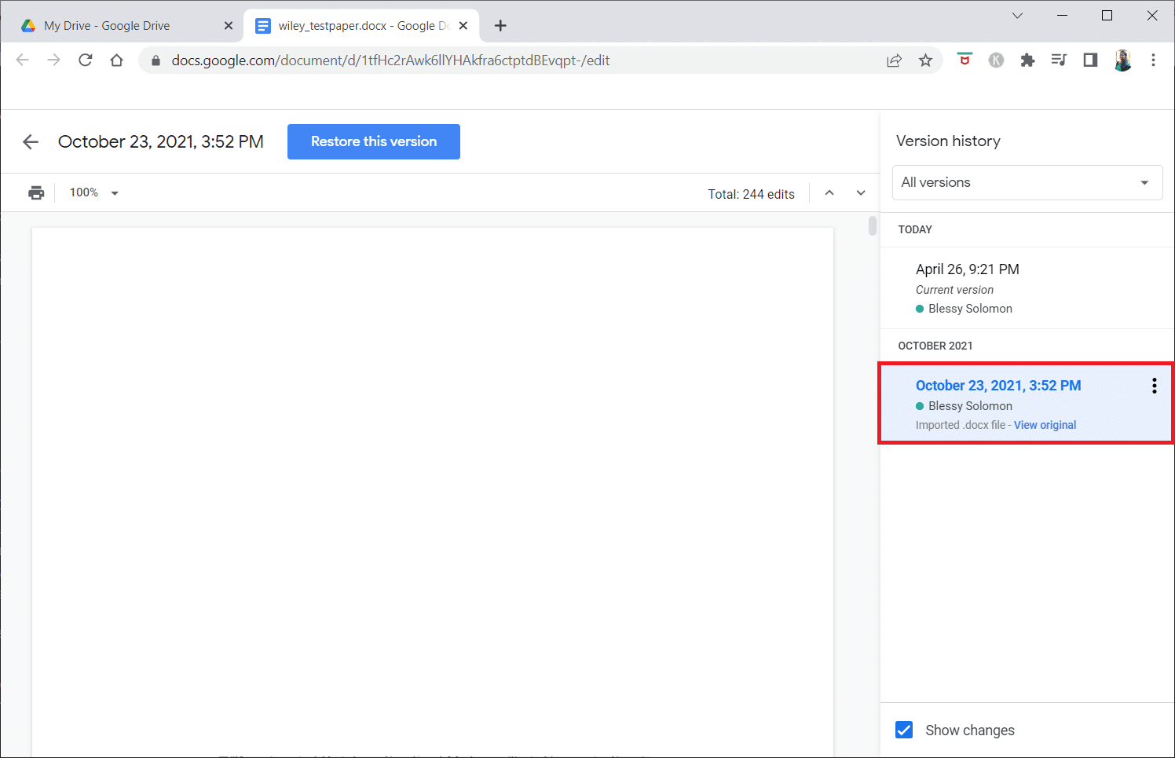The image size is (1175, 758).
Task: Click the Version history heading
Action: [948, 141]
